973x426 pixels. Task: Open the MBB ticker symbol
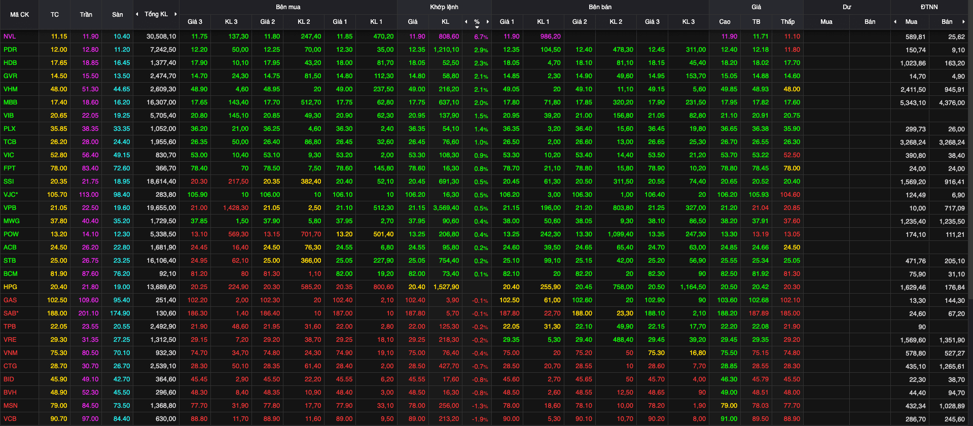click(11, 102)
